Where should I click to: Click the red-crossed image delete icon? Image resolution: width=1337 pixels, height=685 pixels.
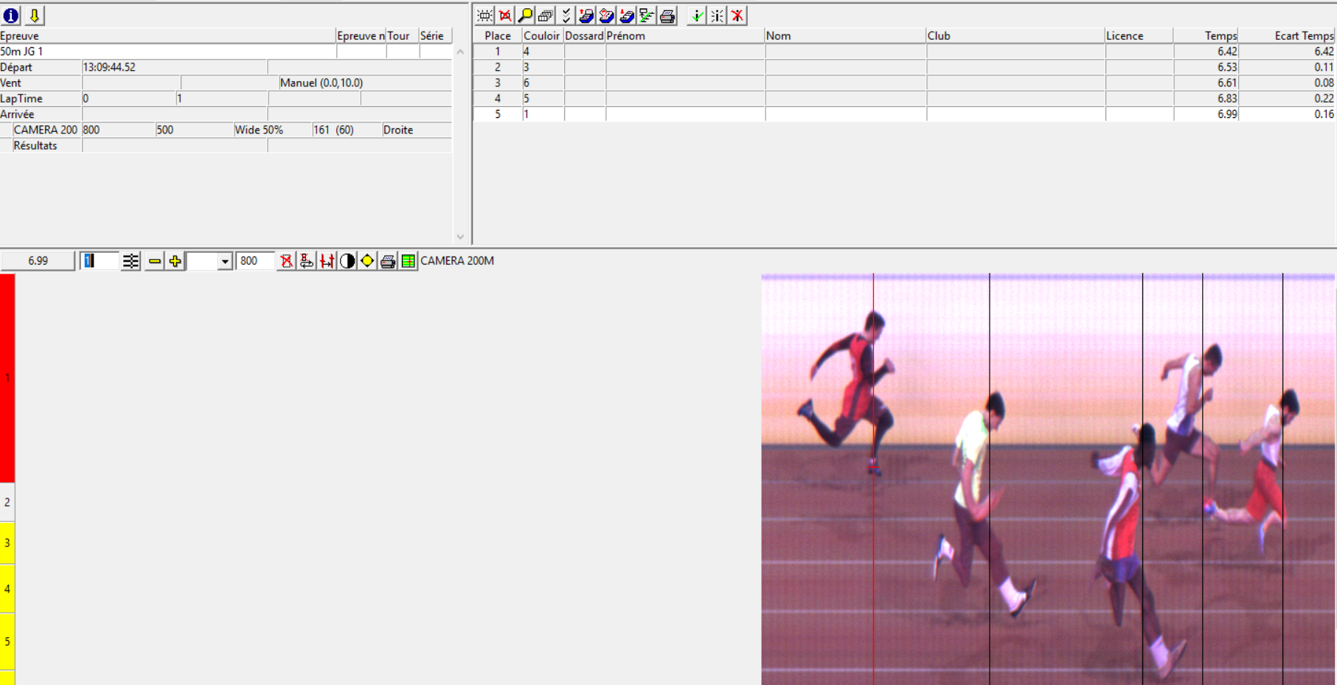(286, 261)
